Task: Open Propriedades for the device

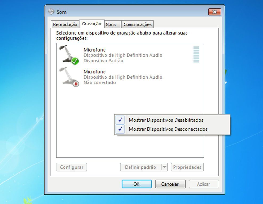Action: click(187, 167)
